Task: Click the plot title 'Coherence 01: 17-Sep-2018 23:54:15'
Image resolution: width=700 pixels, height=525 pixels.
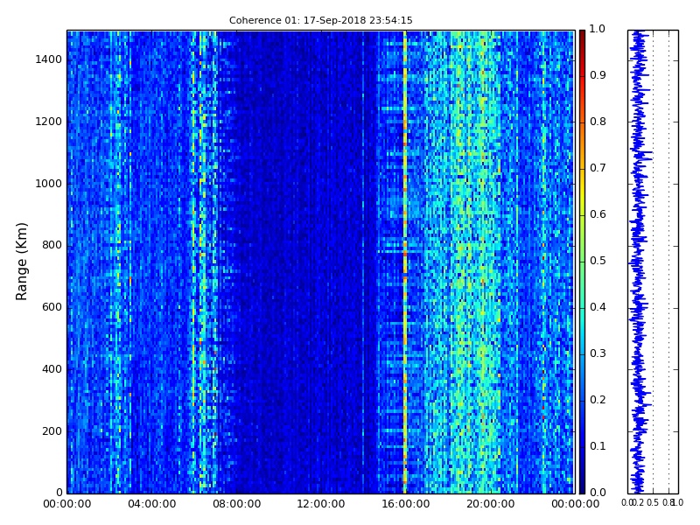Action: [x=320, y=20]
